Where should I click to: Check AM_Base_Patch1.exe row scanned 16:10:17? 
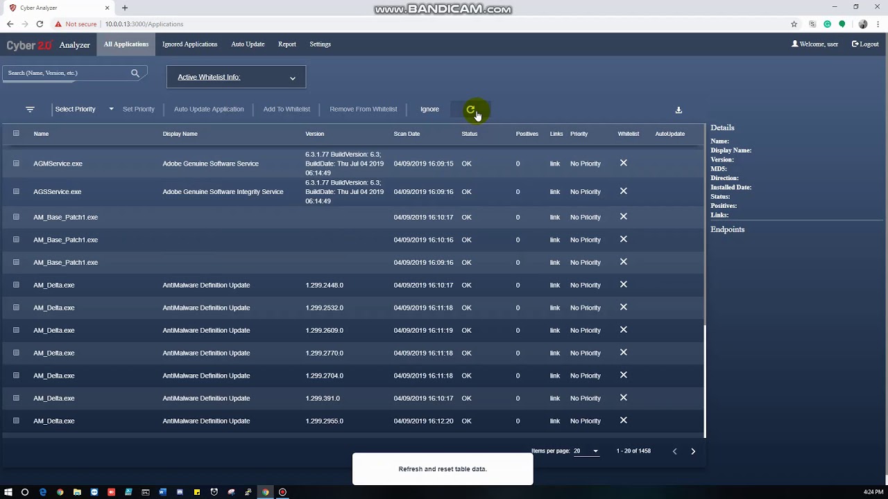16,217
